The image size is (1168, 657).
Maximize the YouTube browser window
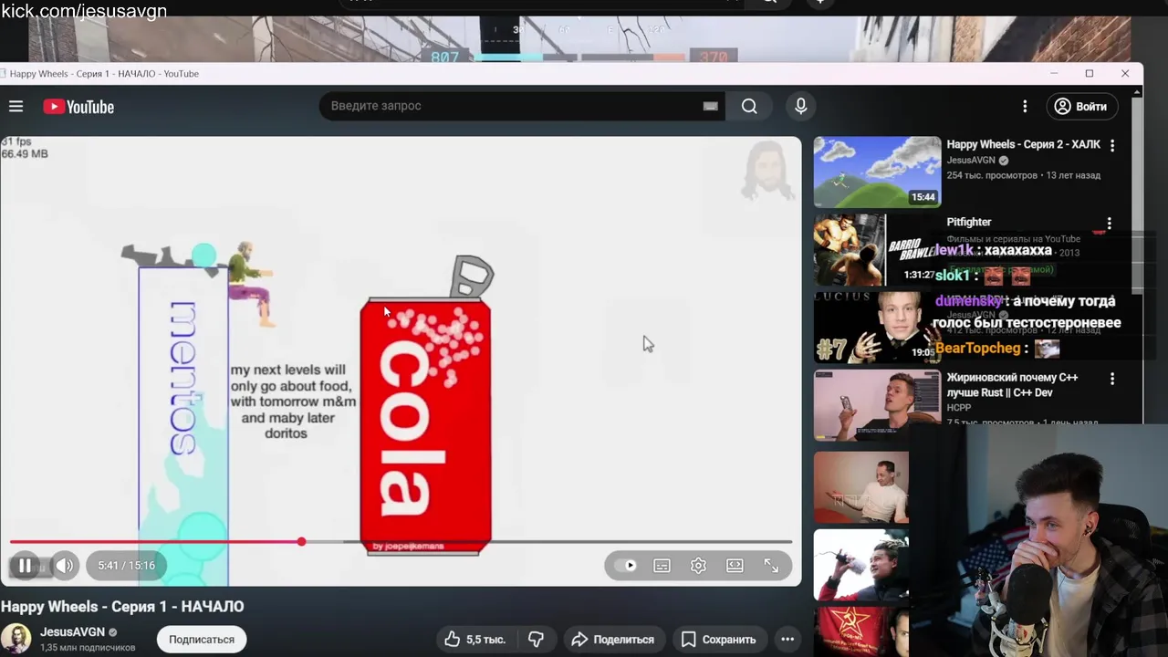tap(1089, 73)
